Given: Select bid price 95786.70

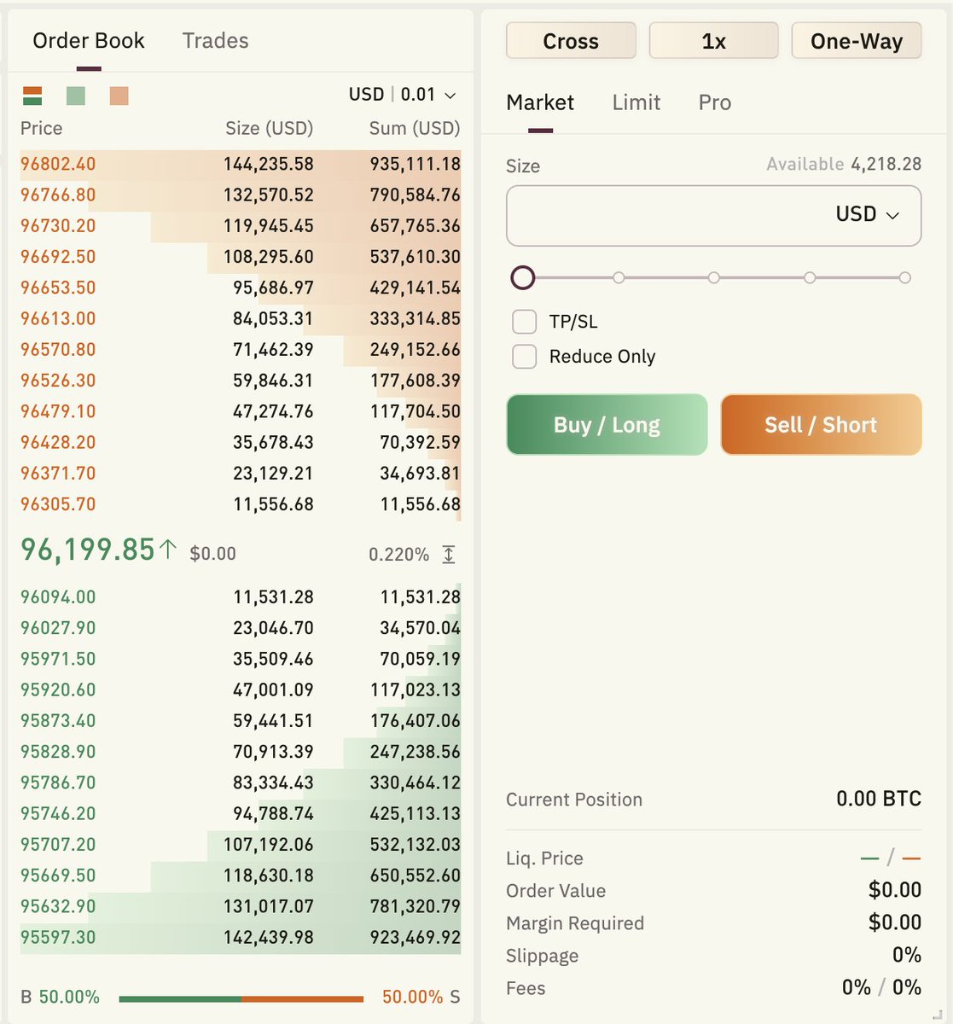Looking at the screenshot, I should pyautogui.click(x=58, y=783).
